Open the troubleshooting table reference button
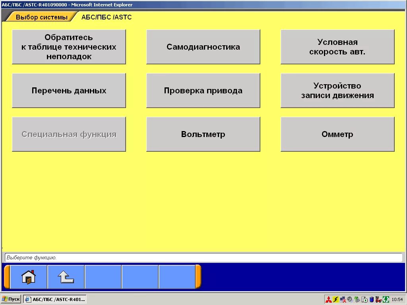Viewport: 407px width, 305px height. pos(69,47)
